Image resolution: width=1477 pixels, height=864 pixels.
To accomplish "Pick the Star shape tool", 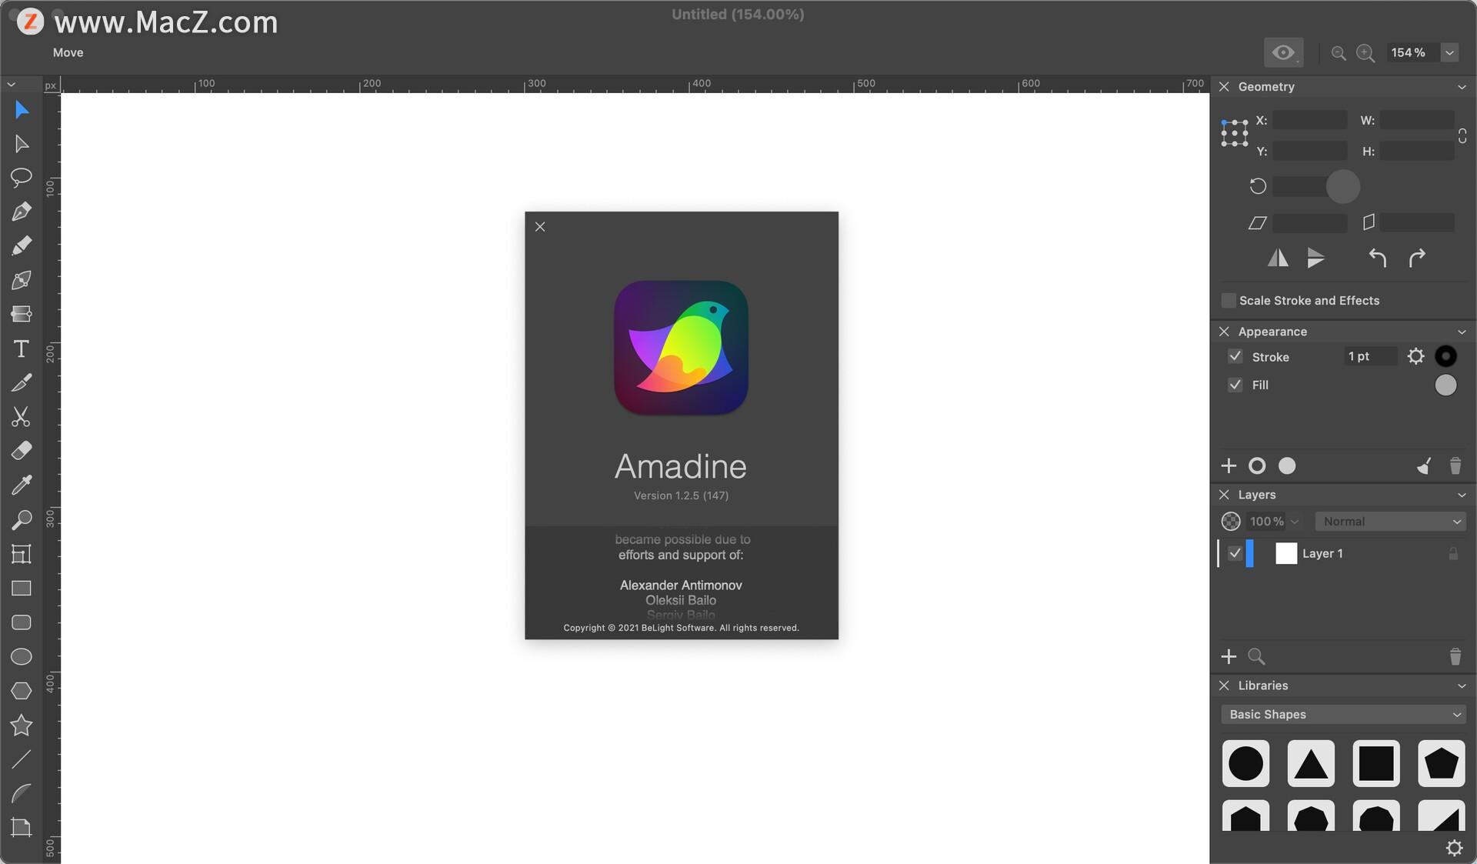I will click(22, 725).
